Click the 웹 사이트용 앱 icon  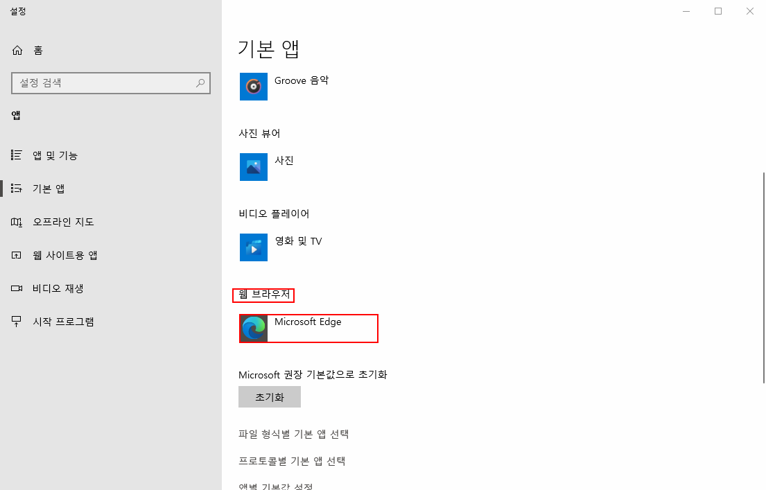(x=16, y=255)
